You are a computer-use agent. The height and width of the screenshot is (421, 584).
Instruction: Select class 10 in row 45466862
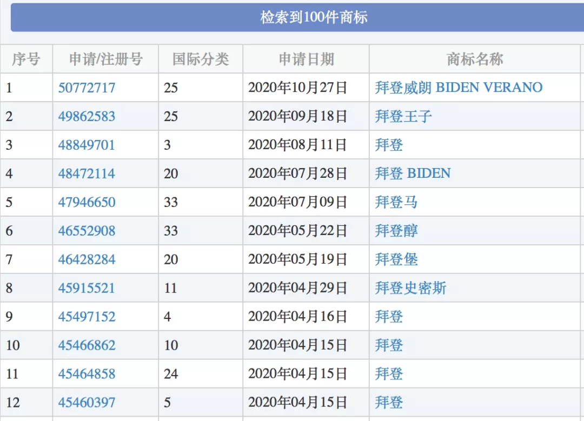(171, 345)
